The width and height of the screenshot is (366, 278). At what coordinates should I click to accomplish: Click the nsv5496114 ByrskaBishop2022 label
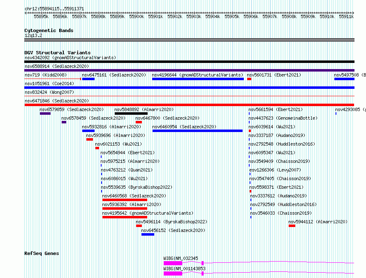coord(171,222)
